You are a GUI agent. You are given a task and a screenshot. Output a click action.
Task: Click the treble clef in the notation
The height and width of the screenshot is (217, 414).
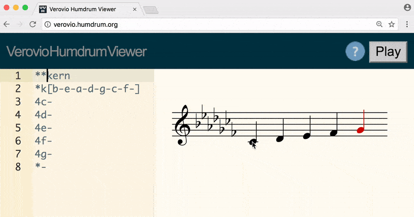pyautogui.click(x=183, y=125)
